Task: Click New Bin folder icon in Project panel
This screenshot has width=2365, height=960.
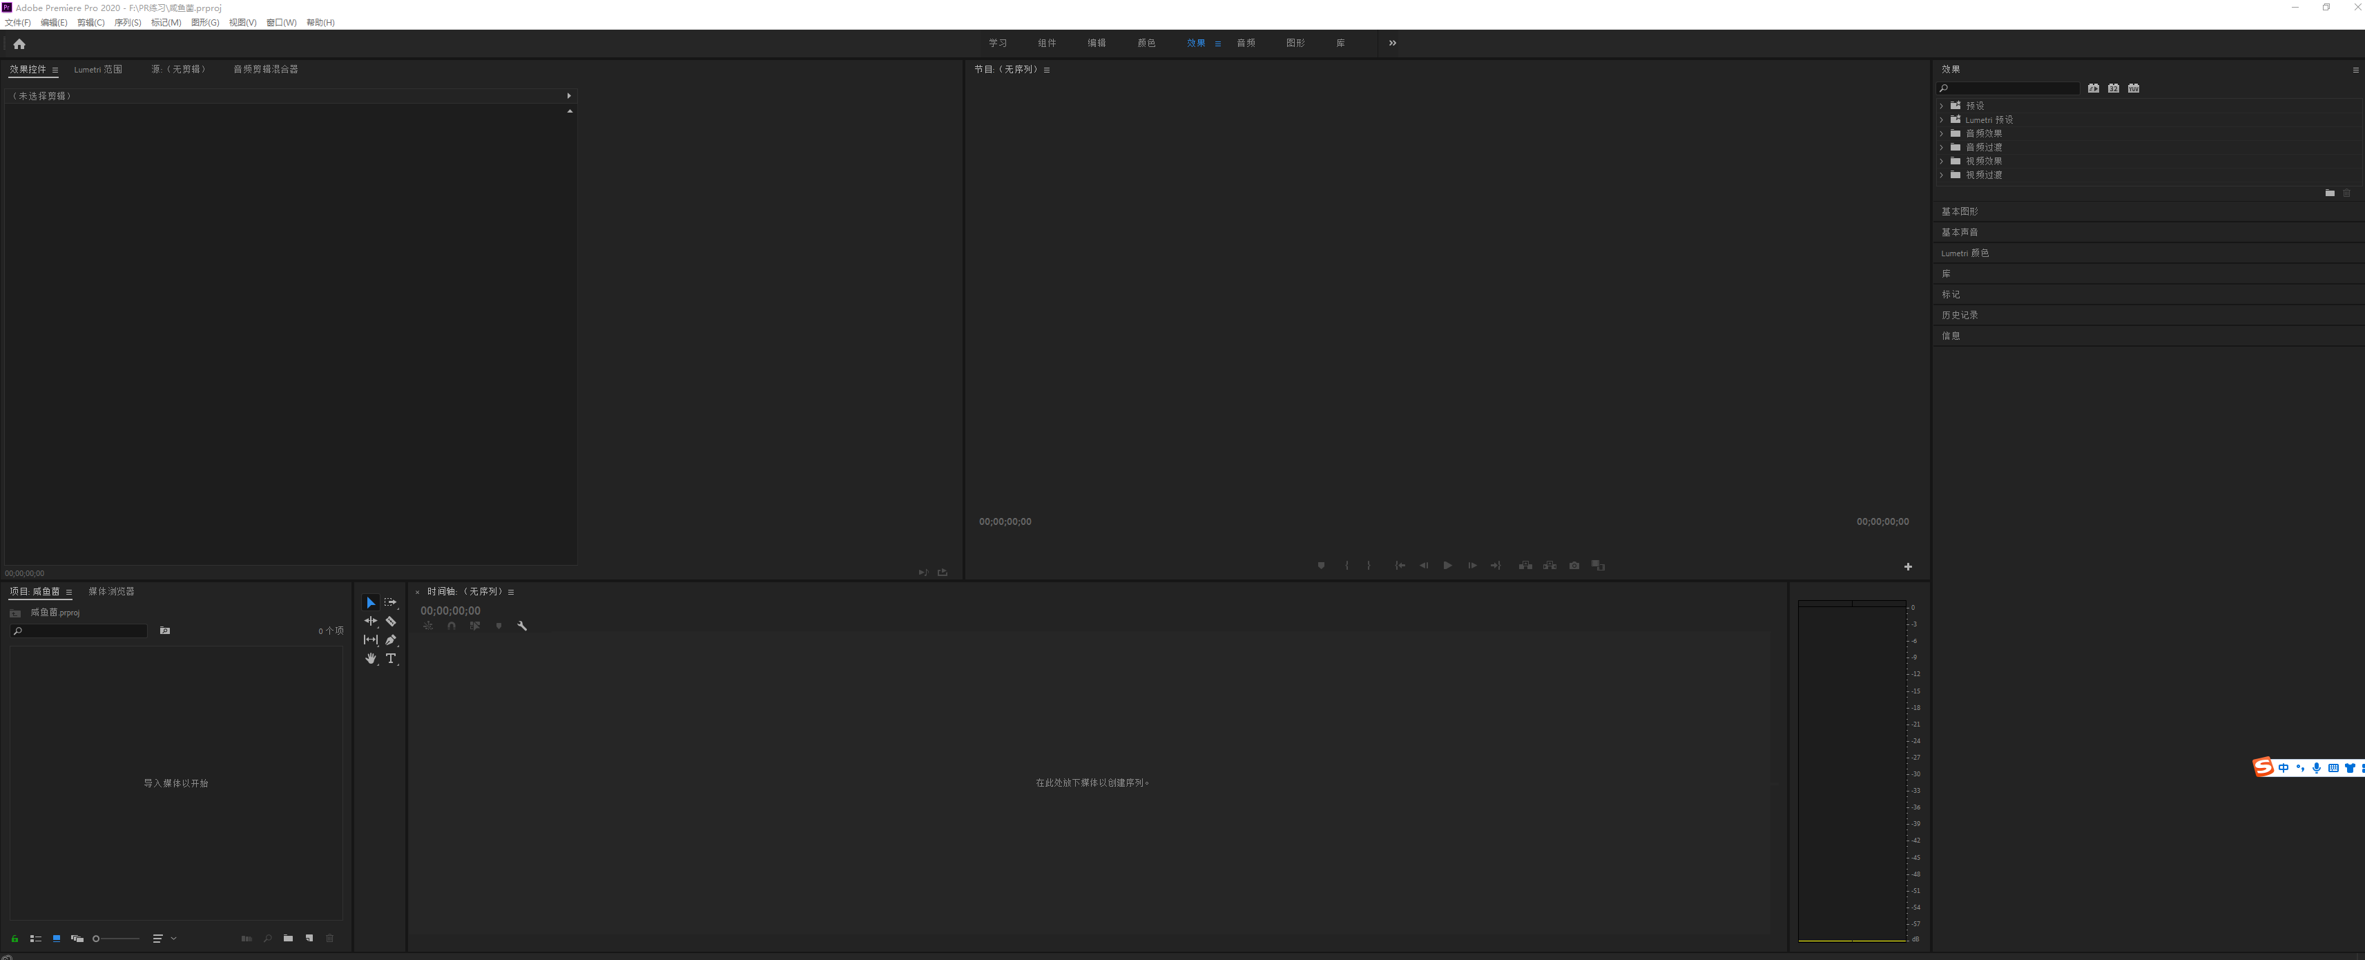Action: 288,938
